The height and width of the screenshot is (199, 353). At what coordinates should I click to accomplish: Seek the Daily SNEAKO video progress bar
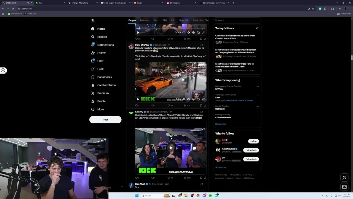171,95
